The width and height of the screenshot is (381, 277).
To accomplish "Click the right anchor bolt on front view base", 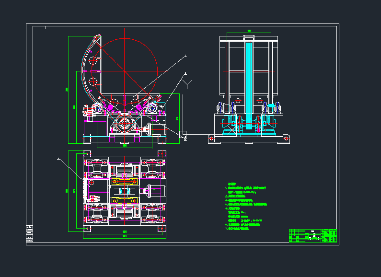I will pyautogui.click(x=286, y=139).
